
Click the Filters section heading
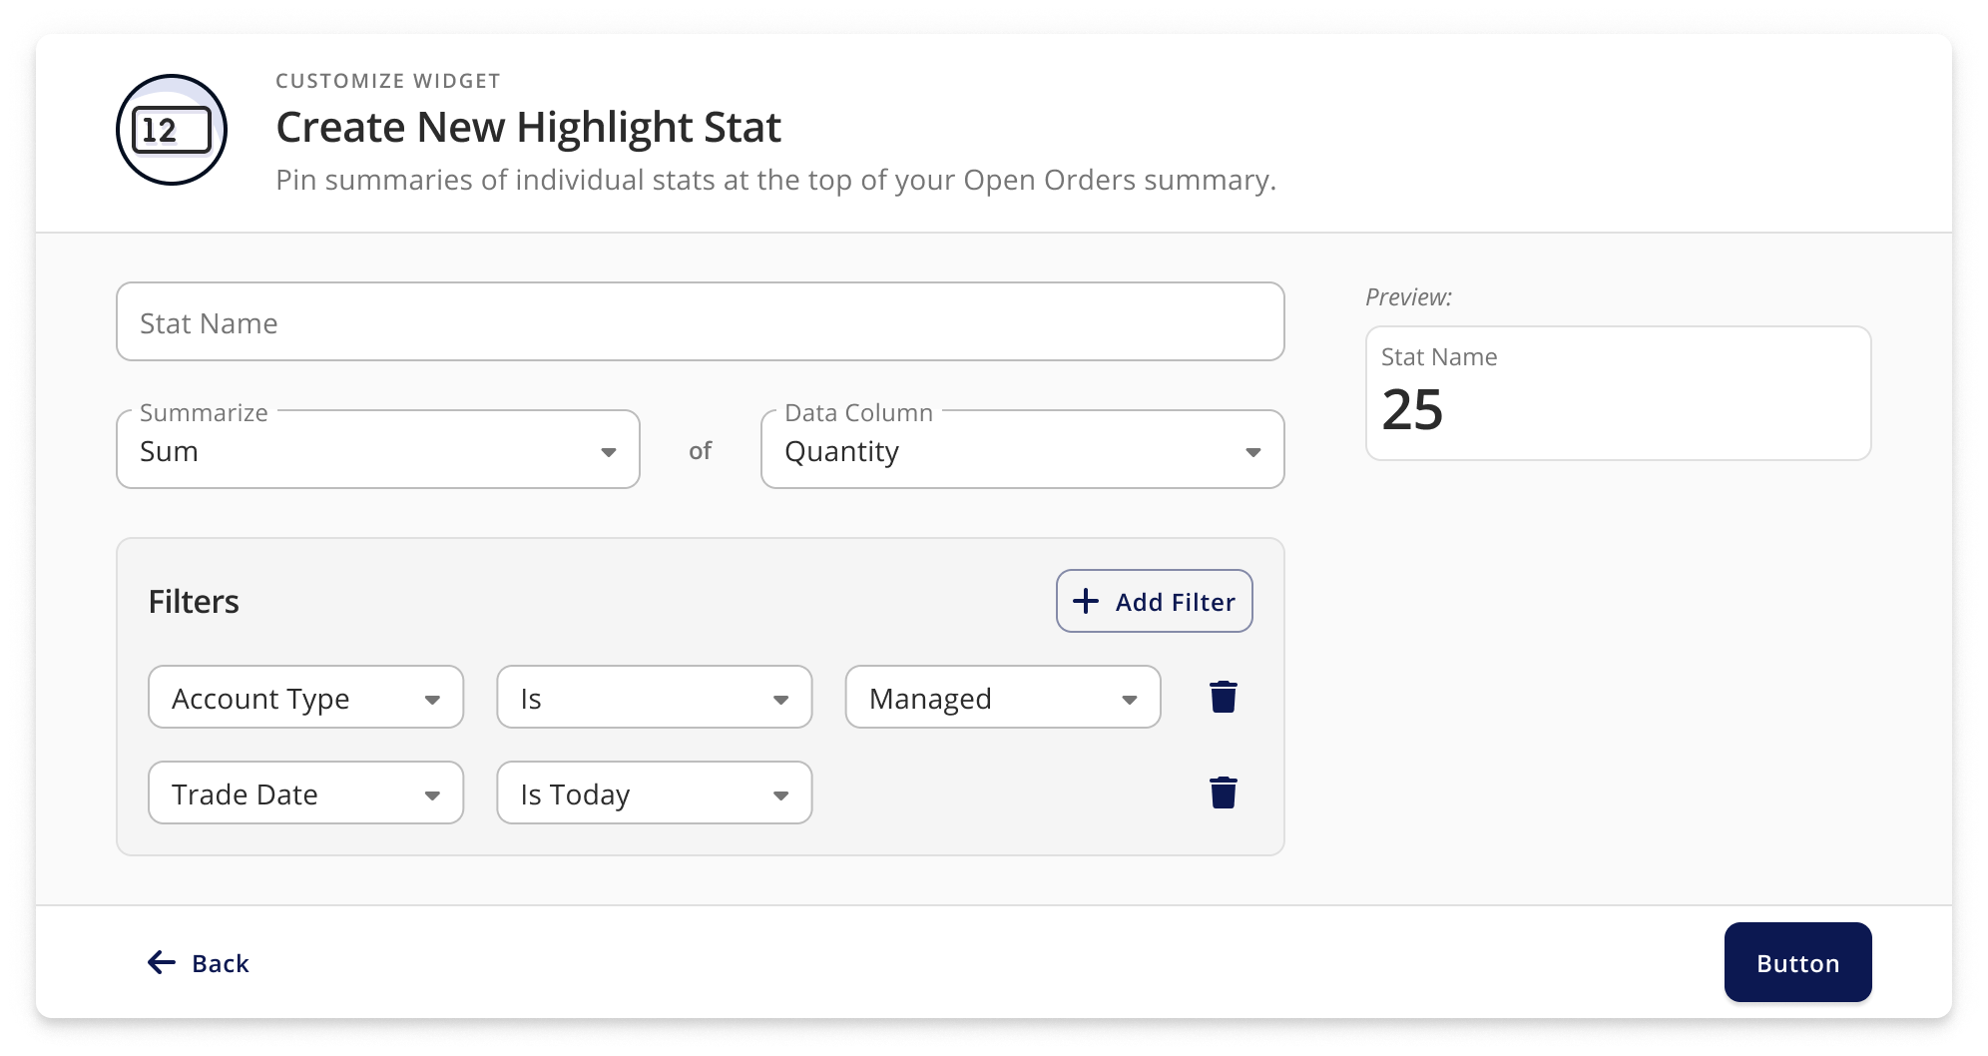click(x=194, y=602)
